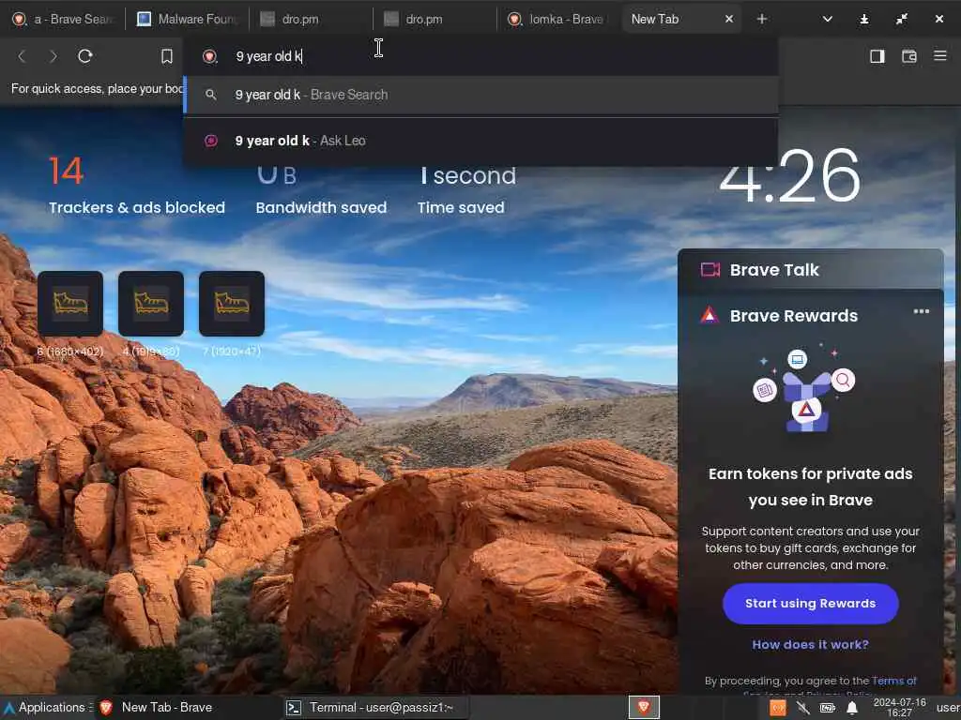Click the orange tray indicator icon
This screenshot has height=720, width=961.
[x=778, y=709]
